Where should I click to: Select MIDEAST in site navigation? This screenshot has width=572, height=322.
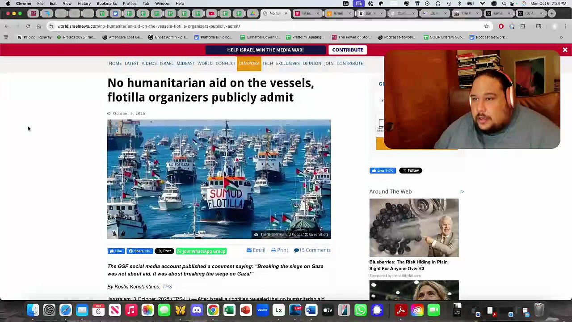[x=185, y=64]
